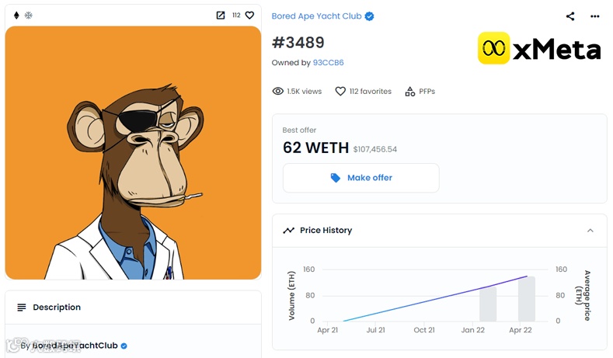The width and height of the screenshot is (613, 358).
Task: Open the BoredApeYachtClub creator link
Action: [x=75, y=346]
